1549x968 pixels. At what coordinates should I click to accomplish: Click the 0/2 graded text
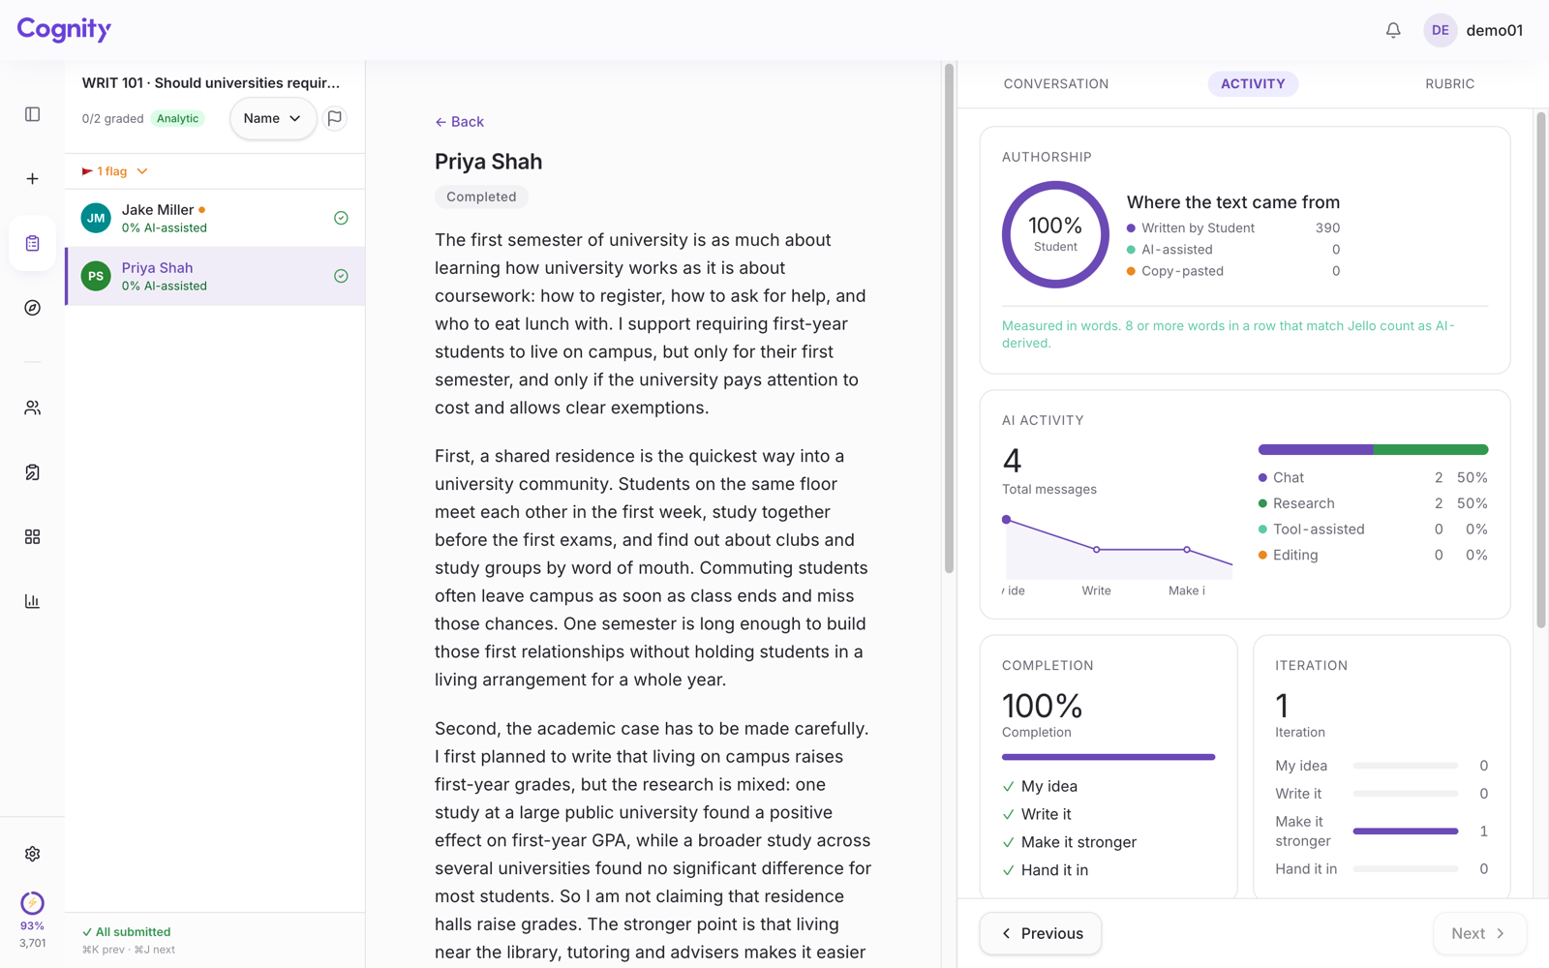click(112, 118)
